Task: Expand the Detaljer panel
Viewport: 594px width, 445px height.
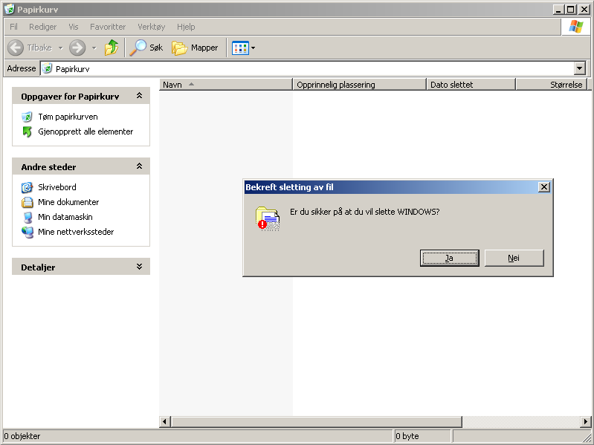Action: coord(140,267)
